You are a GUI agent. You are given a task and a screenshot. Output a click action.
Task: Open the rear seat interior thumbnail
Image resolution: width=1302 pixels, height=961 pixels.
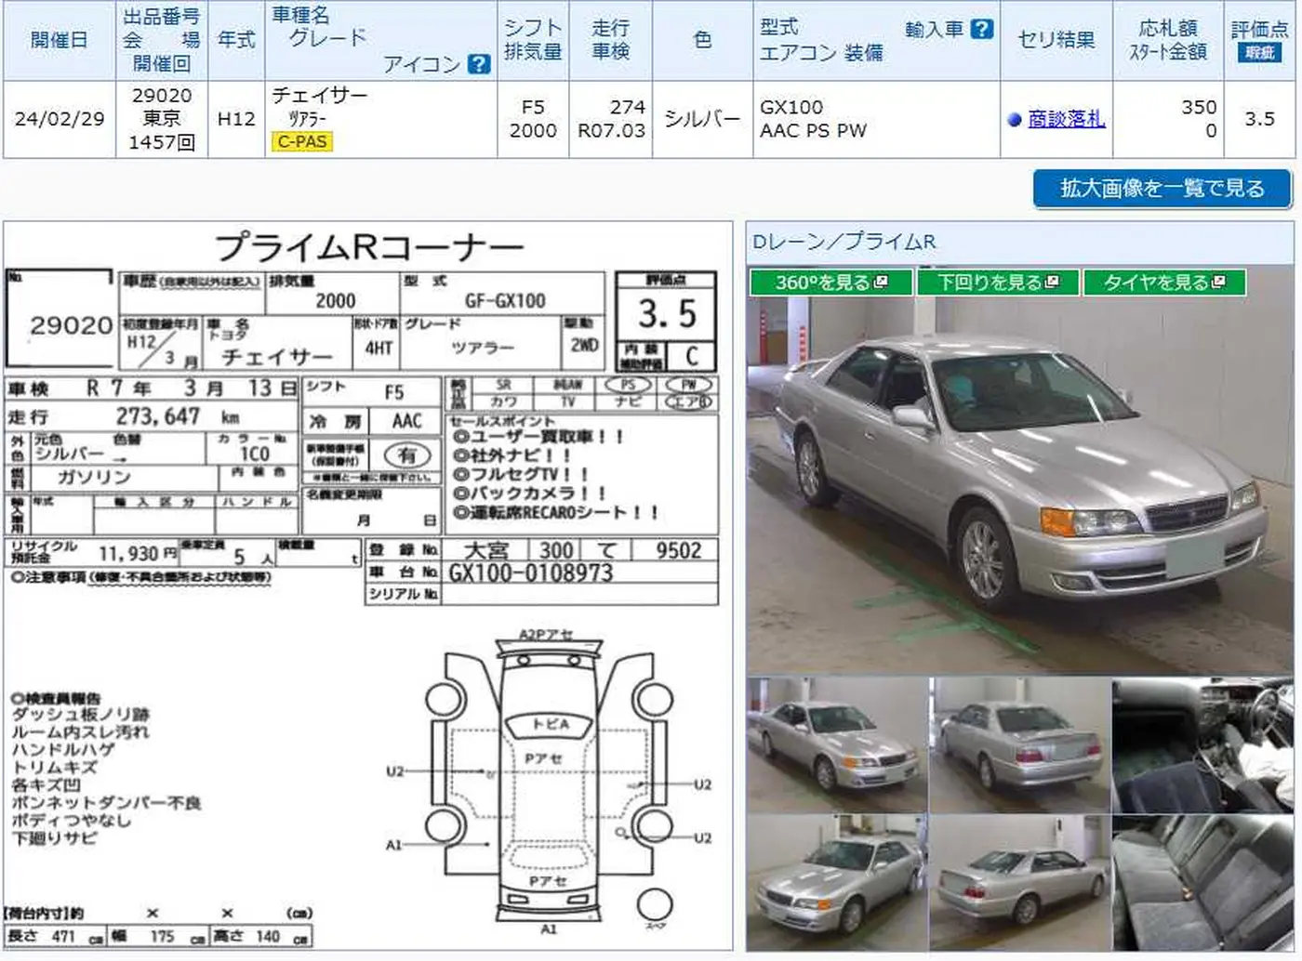(1202, 883)
